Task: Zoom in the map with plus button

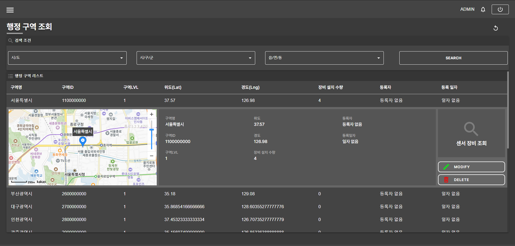Action: click(x=152, y=115)
